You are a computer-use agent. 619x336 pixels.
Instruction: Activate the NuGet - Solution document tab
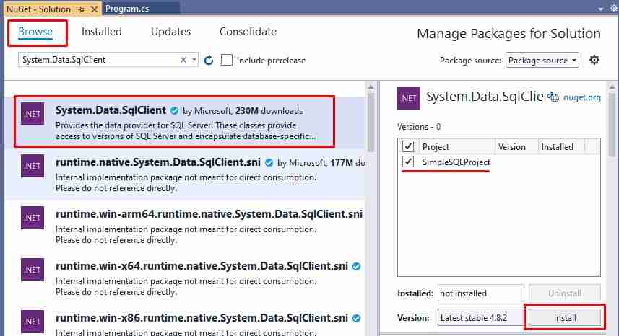point(38,9)
